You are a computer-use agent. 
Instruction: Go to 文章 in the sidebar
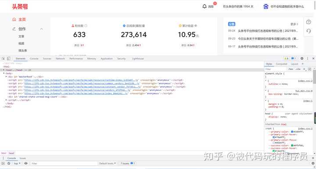(22, 36)
